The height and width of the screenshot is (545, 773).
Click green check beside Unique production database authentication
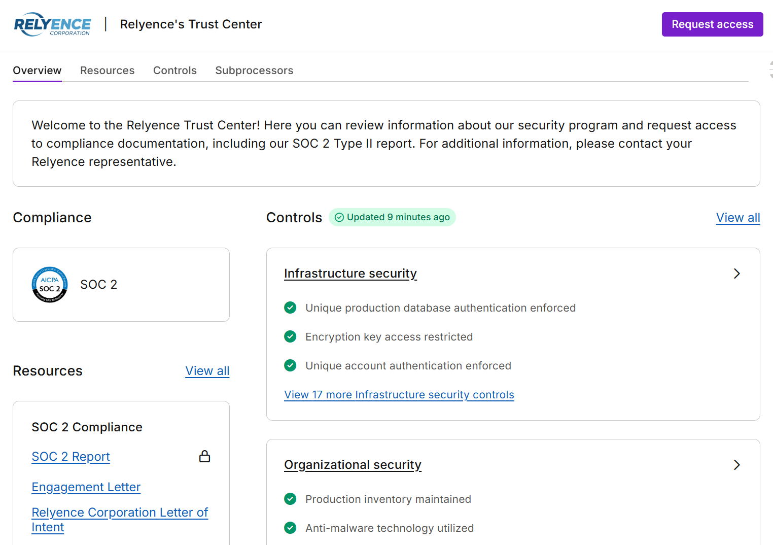click(x=290, y=308)
